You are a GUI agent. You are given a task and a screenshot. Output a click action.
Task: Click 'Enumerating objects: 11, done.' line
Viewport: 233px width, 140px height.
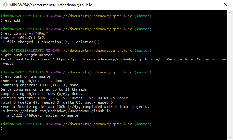[x=33, y=81]
